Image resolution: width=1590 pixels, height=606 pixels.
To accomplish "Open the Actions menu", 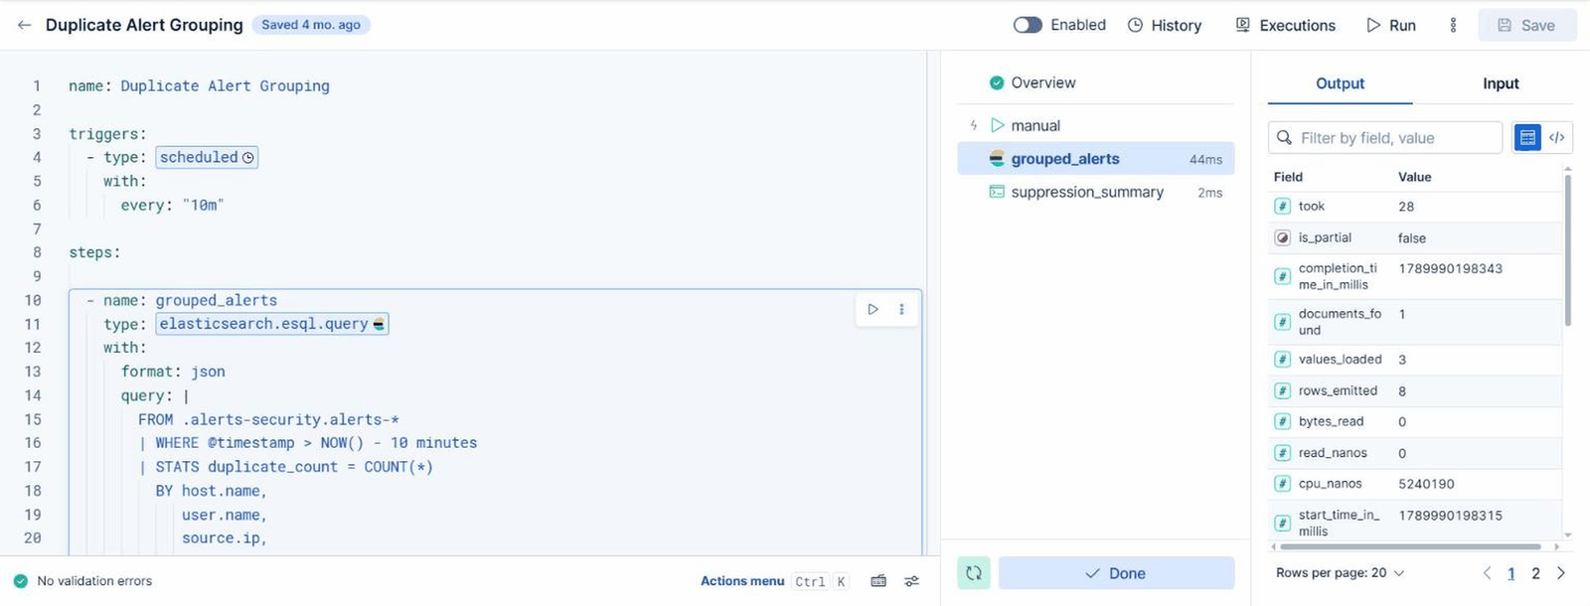I will click(x=742, y=581).
